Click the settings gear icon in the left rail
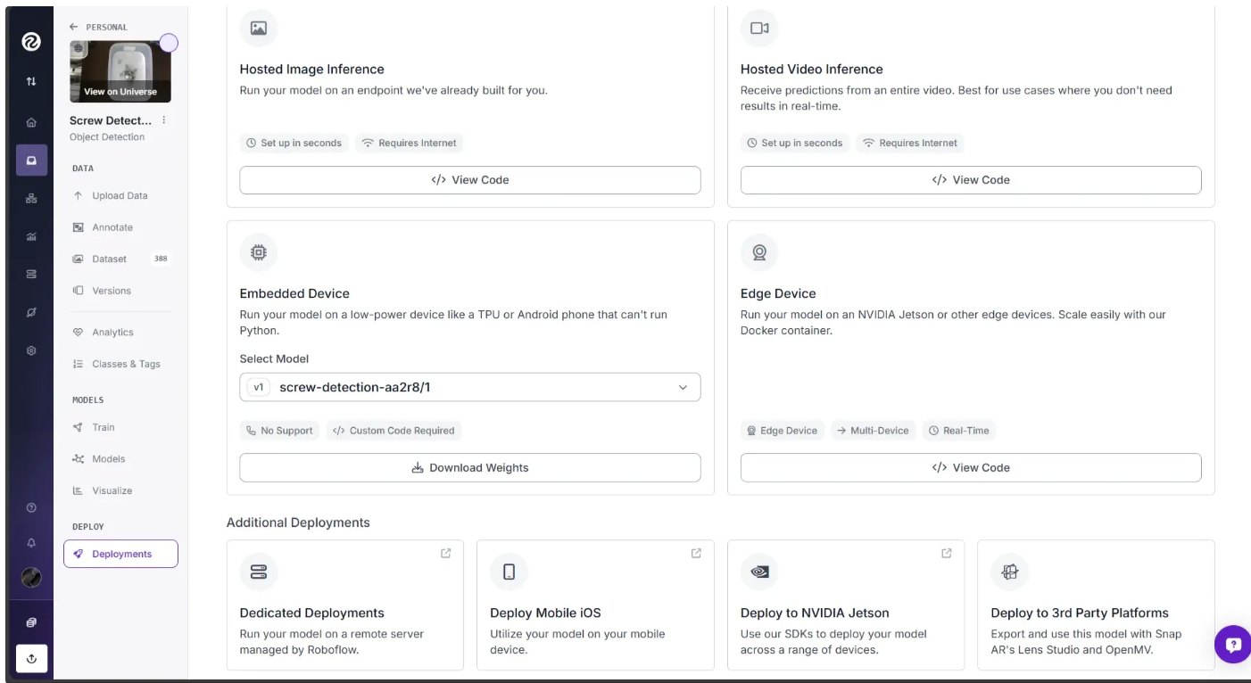1251x683 pixels. pos(31,351)
